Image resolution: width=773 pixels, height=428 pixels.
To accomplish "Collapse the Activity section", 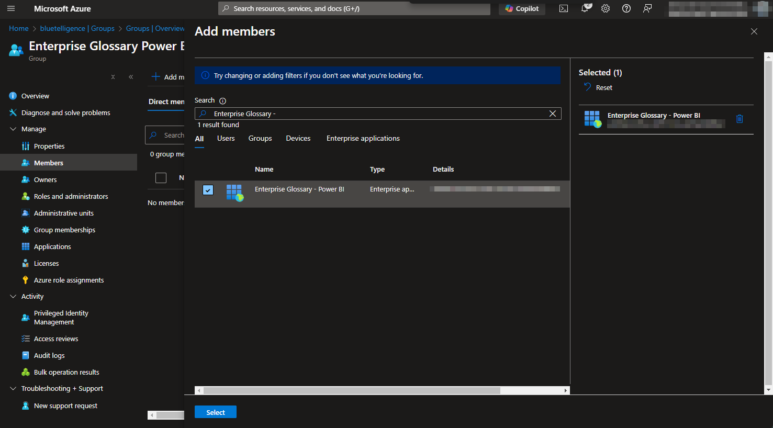I will pos(13,297).
